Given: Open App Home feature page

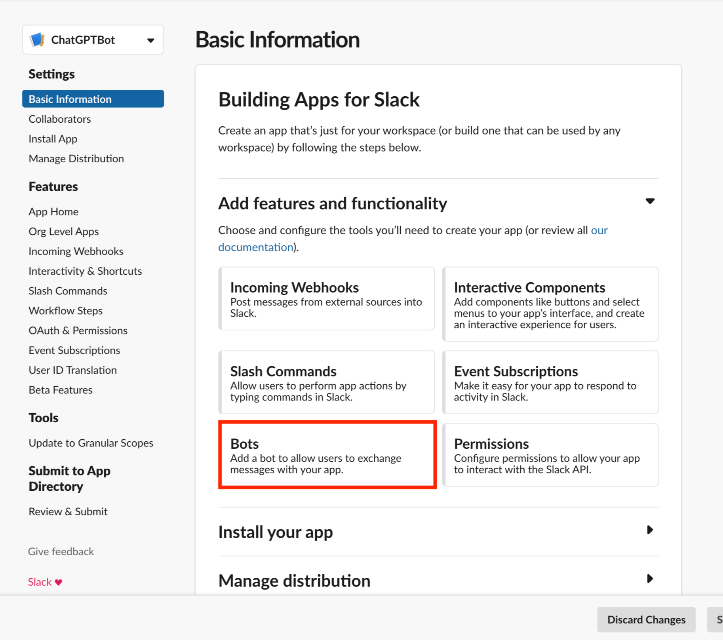Looking at the screenshot, I should click(53, 212).
